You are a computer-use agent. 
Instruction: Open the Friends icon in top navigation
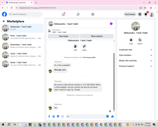(x=78, y=14)
